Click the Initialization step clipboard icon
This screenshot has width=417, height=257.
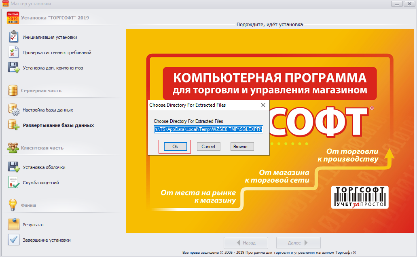click(14, 37)
